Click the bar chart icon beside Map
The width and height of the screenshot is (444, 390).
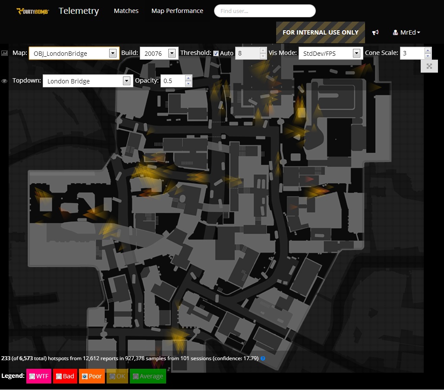tap(5, 53)
